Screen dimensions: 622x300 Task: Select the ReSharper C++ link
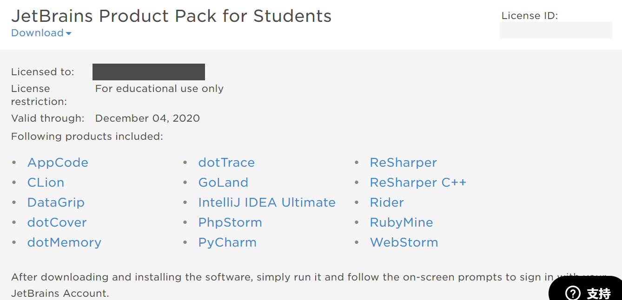tap(418, 183)
